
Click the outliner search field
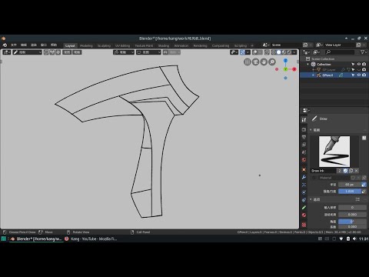pyautogui.click(x=340, y=52)
